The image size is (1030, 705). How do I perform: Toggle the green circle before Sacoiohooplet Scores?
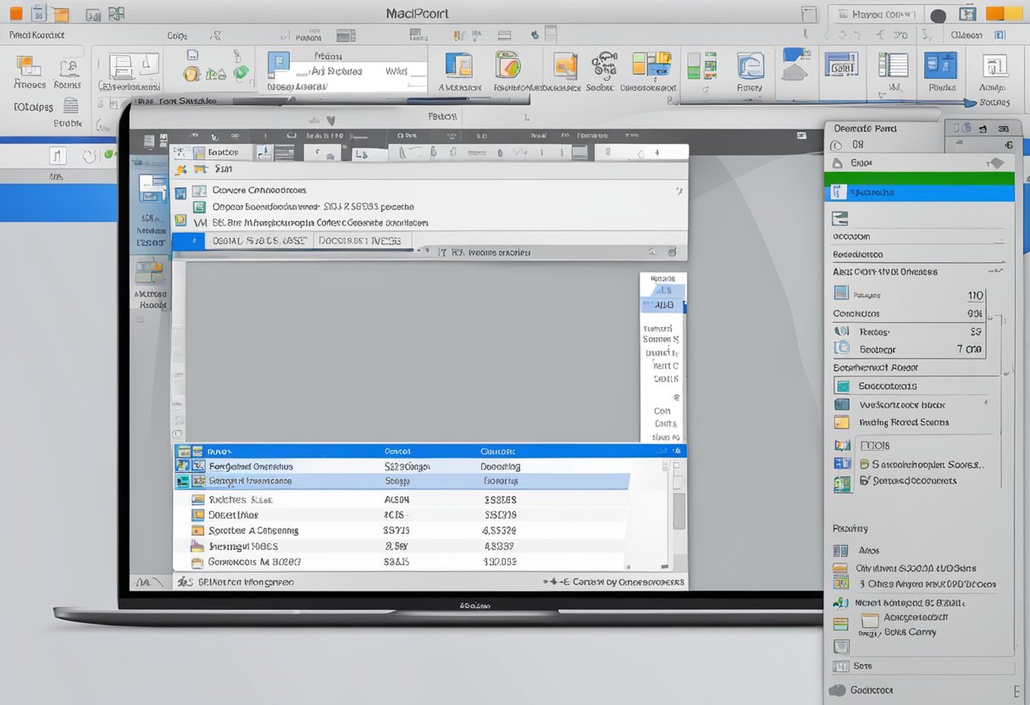(864, 464)
